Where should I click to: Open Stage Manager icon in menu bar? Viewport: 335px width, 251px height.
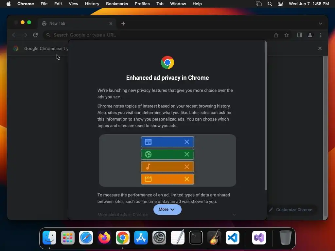[x=258, y=4]
